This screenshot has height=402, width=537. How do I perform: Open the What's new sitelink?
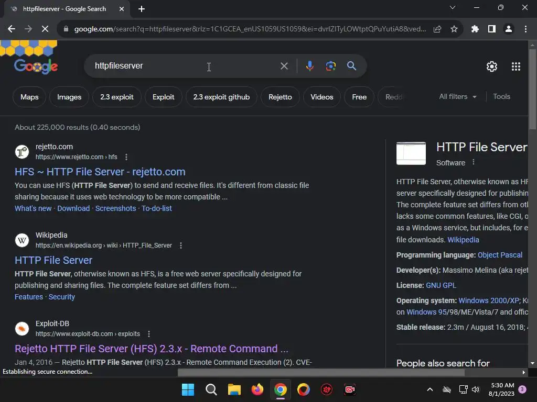point(33,208)
